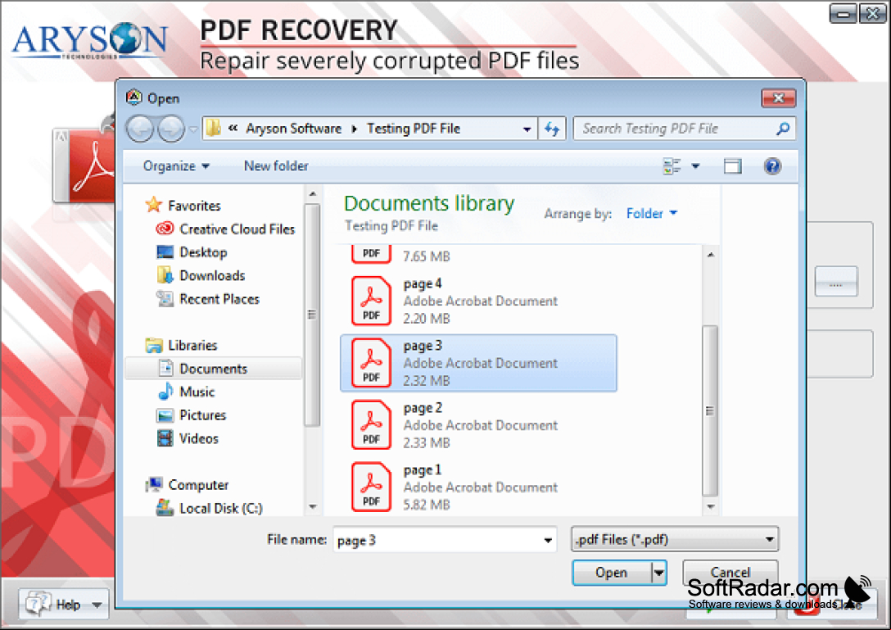Select Testing PDF File path segment

(413, 129)
